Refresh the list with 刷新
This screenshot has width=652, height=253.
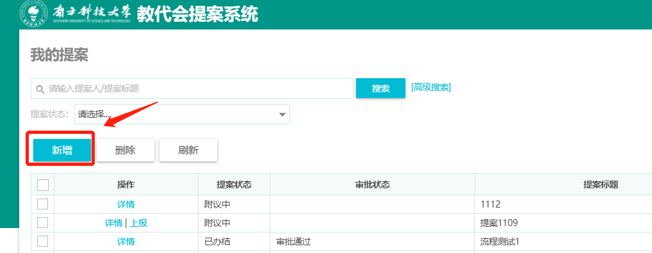tap(188, 151)
